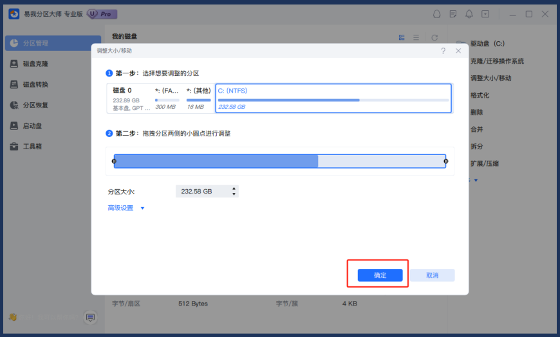Switch to list view icon
The height and width of the screenshot is (337, 560).
click(x=416, y=38)
